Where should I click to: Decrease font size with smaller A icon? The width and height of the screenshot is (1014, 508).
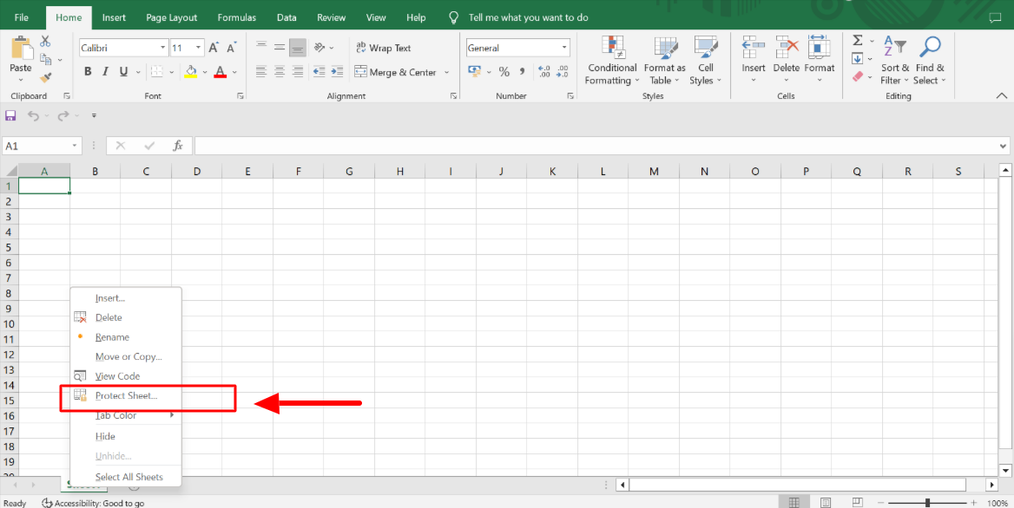[232, 48]
